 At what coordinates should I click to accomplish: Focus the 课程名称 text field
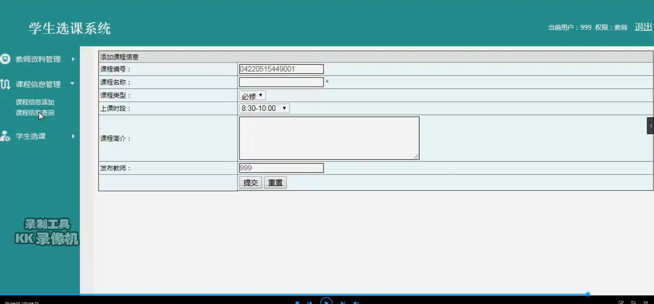click(x=281, y=82)
